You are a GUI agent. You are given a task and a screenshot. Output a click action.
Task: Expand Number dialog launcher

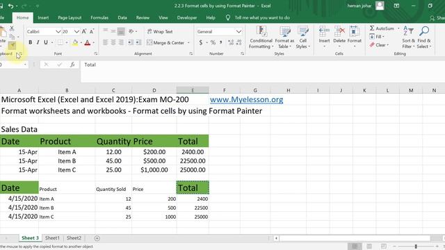pos(243,53)
